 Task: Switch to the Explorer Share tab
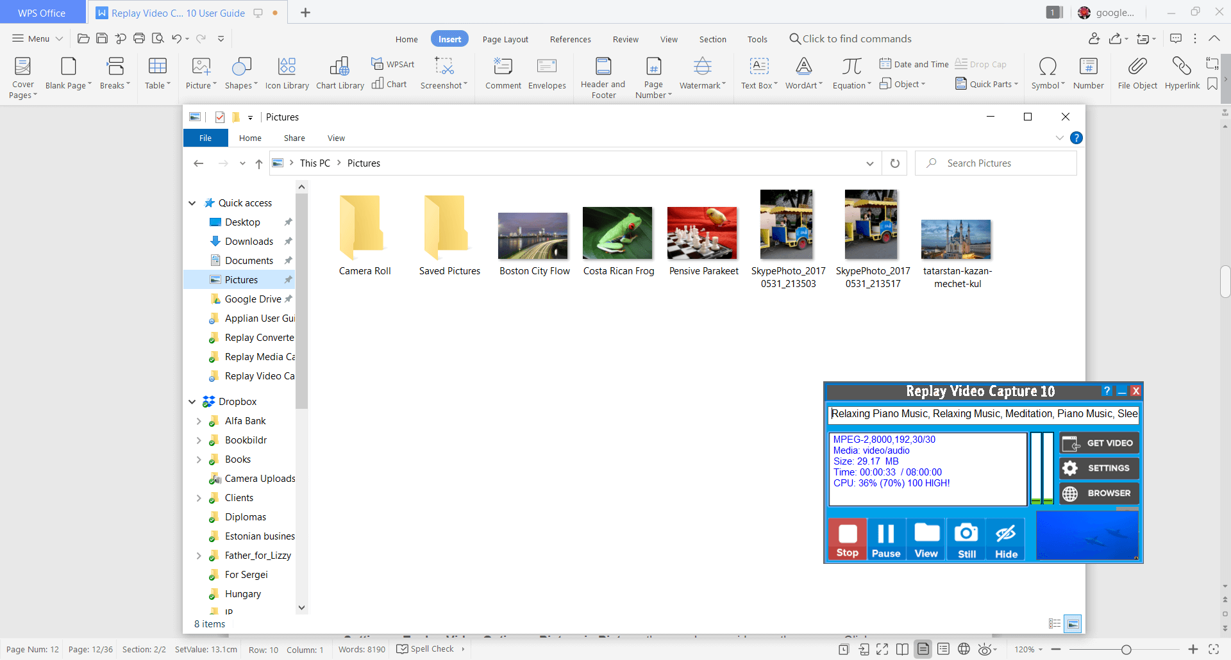click(x=294, y=138)
